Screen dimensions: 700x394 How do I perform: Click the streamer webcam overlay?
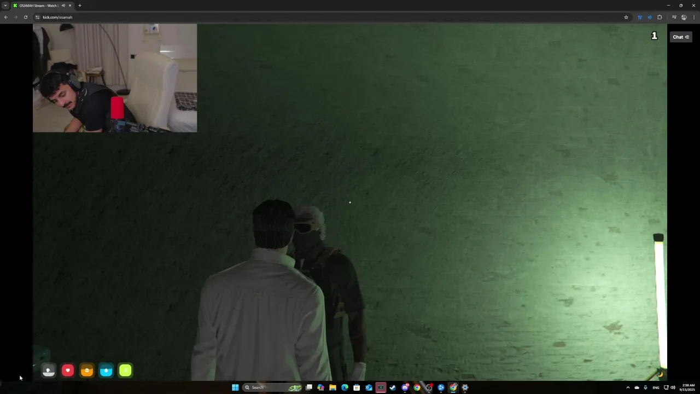(115, 78)
